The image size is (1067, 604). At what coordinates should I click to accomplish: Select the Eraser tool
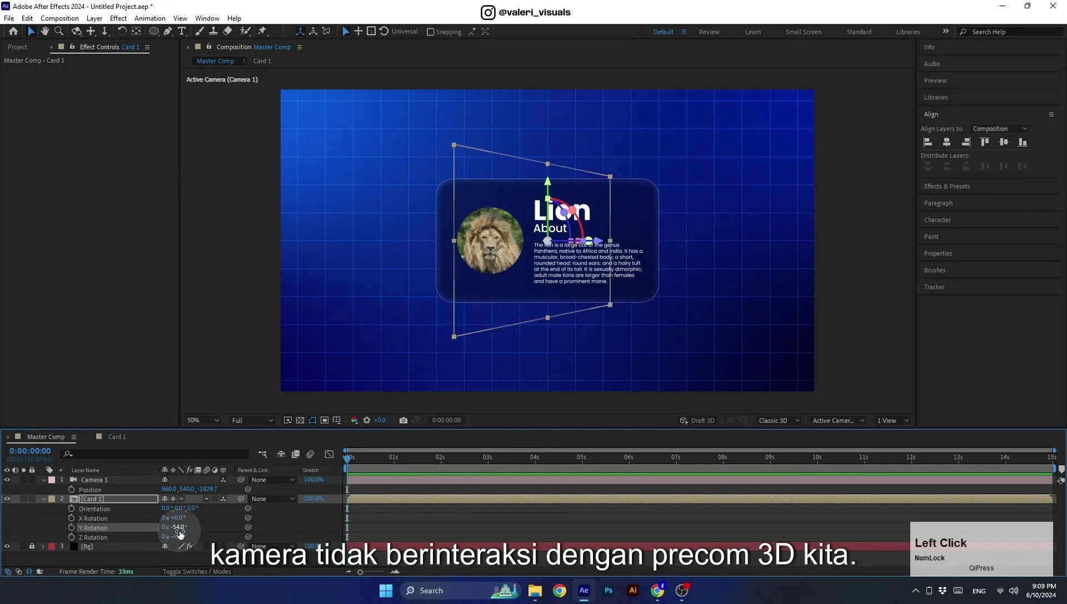tap(227, 32)
